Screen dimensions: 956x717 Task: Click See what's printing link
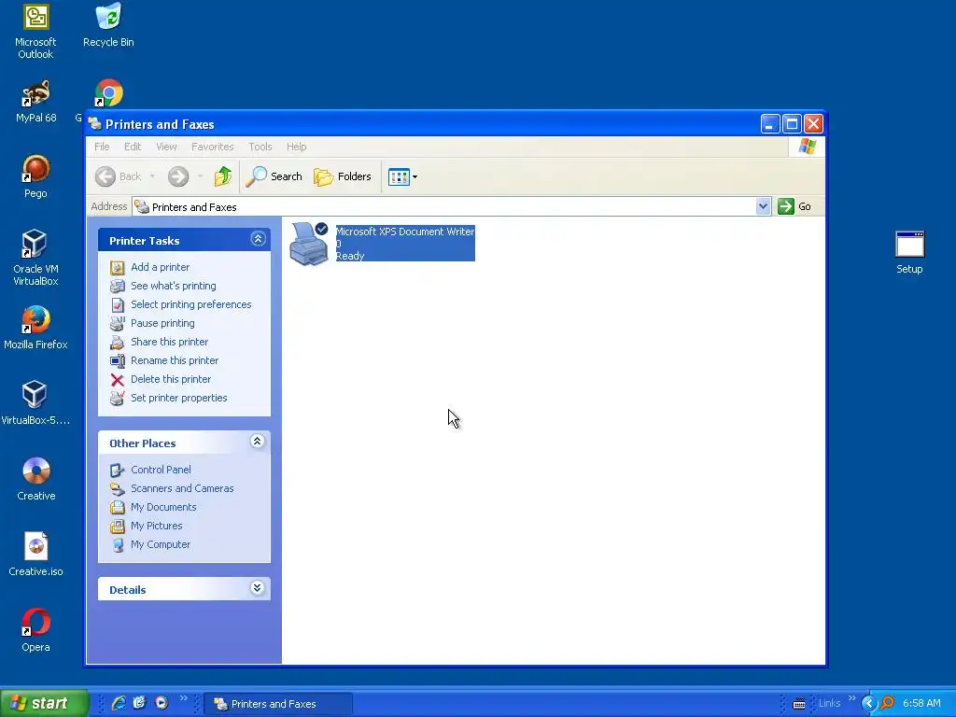tap(173, 286)
